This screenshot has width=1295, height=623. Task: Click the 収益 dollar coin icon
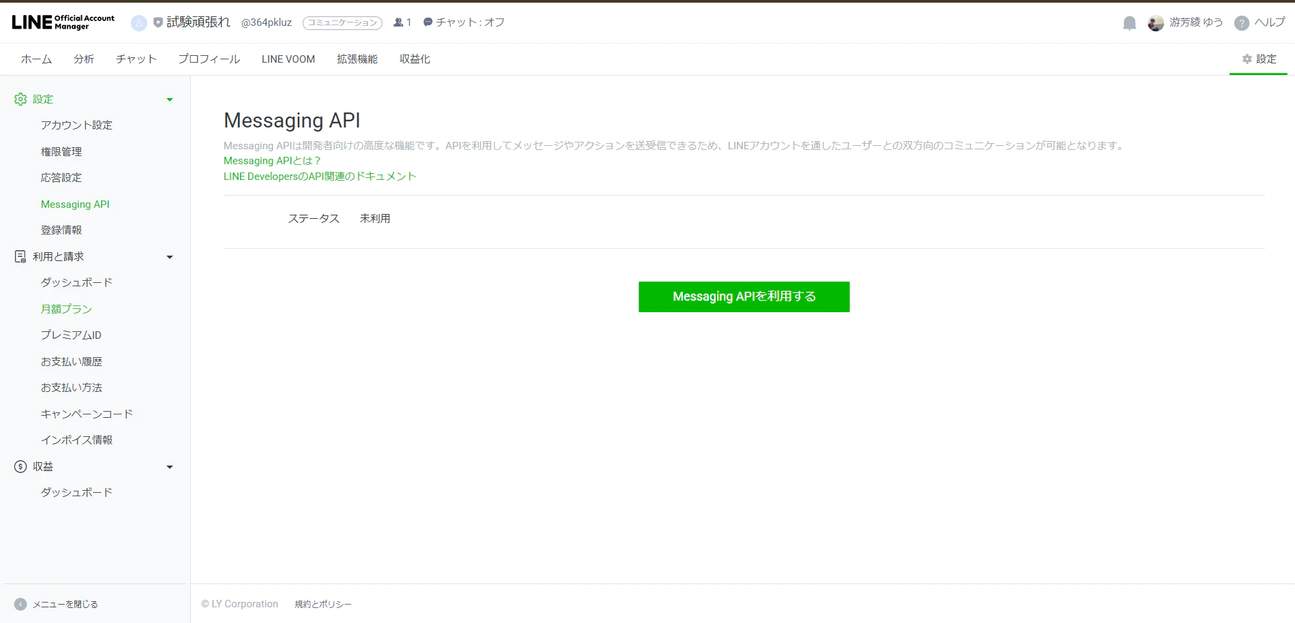(20, 467)
